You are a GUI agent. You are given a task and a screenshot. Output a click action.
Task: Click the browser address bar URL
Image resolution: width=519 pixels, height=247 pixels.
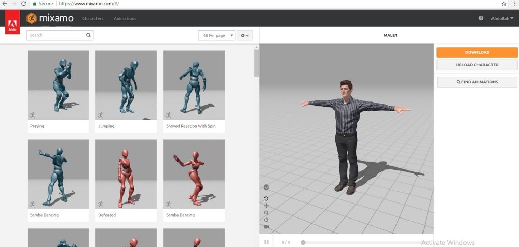point(88,4)
